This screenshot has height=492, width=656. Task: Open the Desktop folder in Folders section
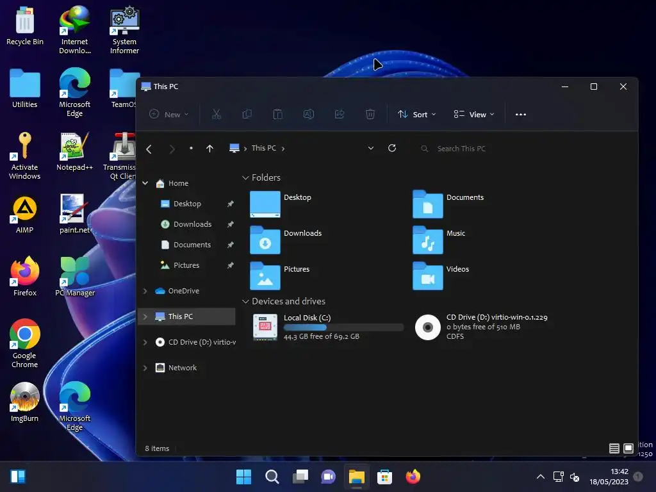[281, 204]
